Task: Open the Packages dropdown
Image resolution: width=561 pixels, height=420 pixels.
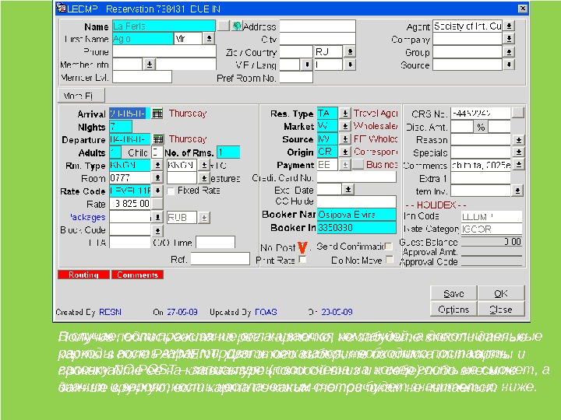Action: 157,217
